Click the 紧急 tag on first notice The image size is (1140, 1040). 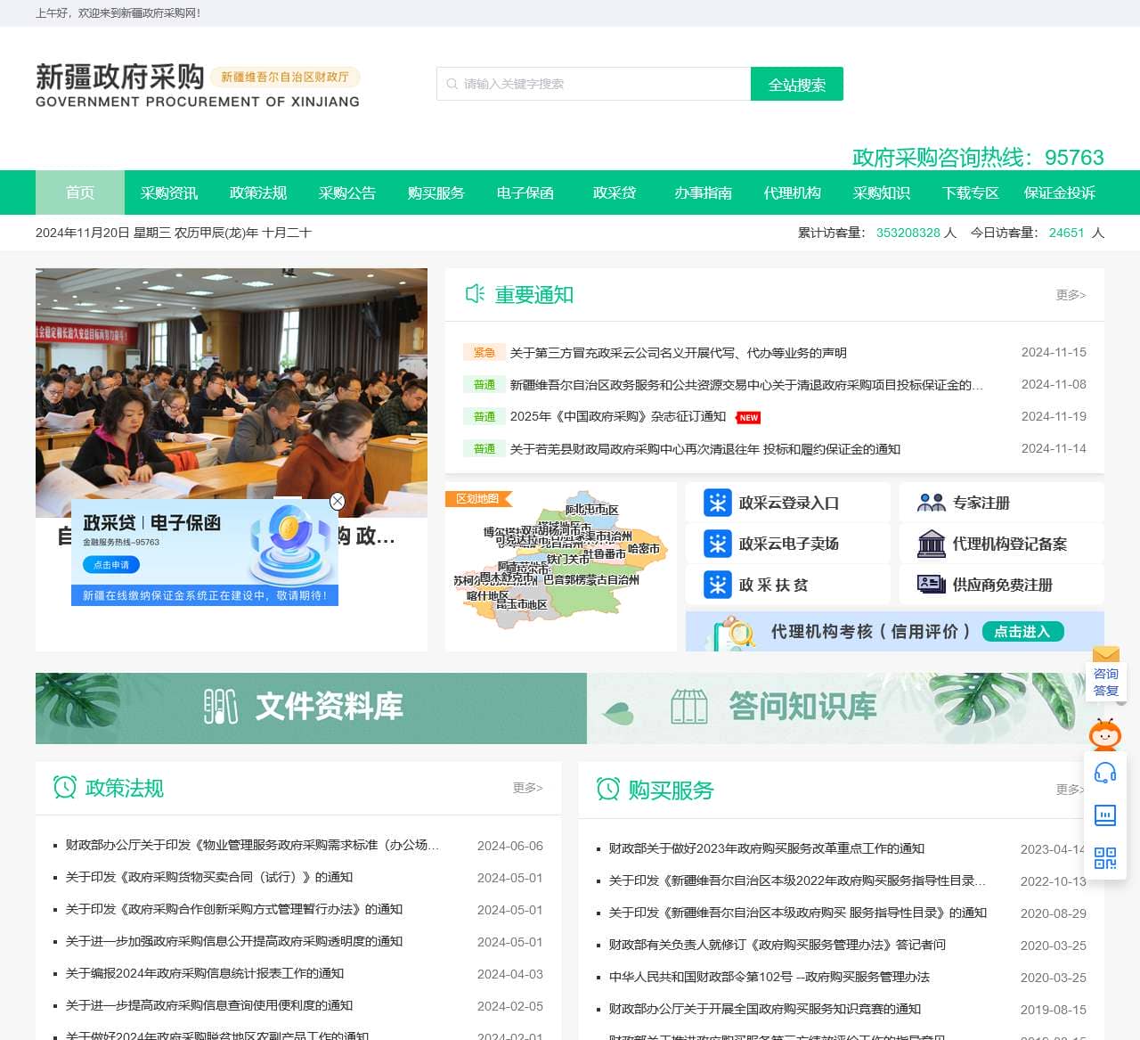coord(484,353)
